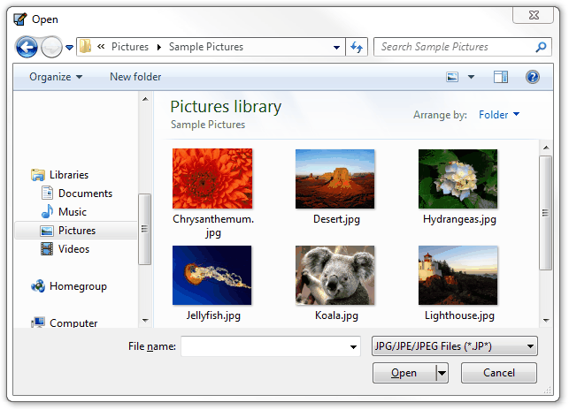The image size is (569, 410).
Task: Select Computer in navigation pane
Action: coord(73,323)
